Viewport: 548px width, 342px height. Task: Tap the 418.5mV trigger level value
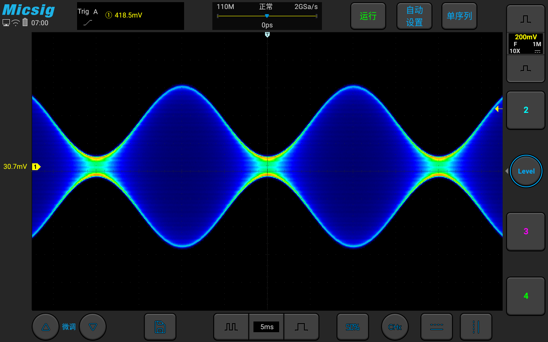(x=128, y=15)
